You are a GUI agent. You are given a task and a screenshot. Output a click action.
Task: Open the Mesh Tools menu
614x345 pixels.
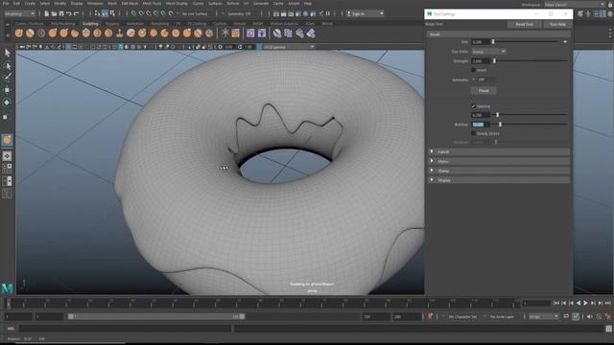coord(152,3)
